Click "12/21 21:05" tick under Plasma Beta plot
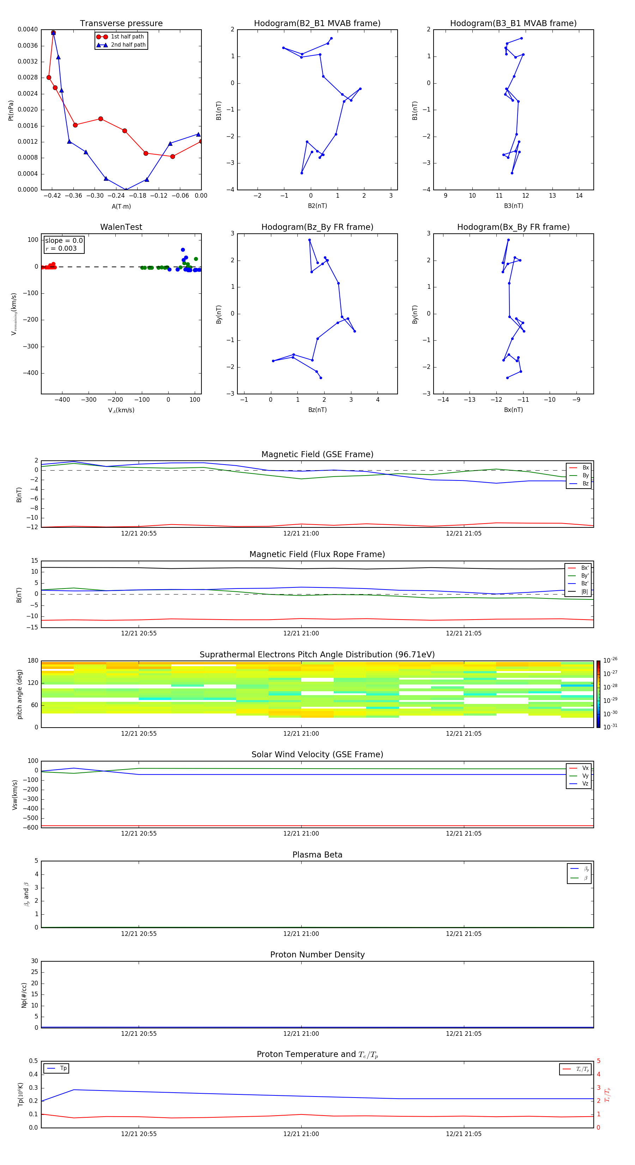This screenshot has height=1165, width=635. tap(464, 933)
